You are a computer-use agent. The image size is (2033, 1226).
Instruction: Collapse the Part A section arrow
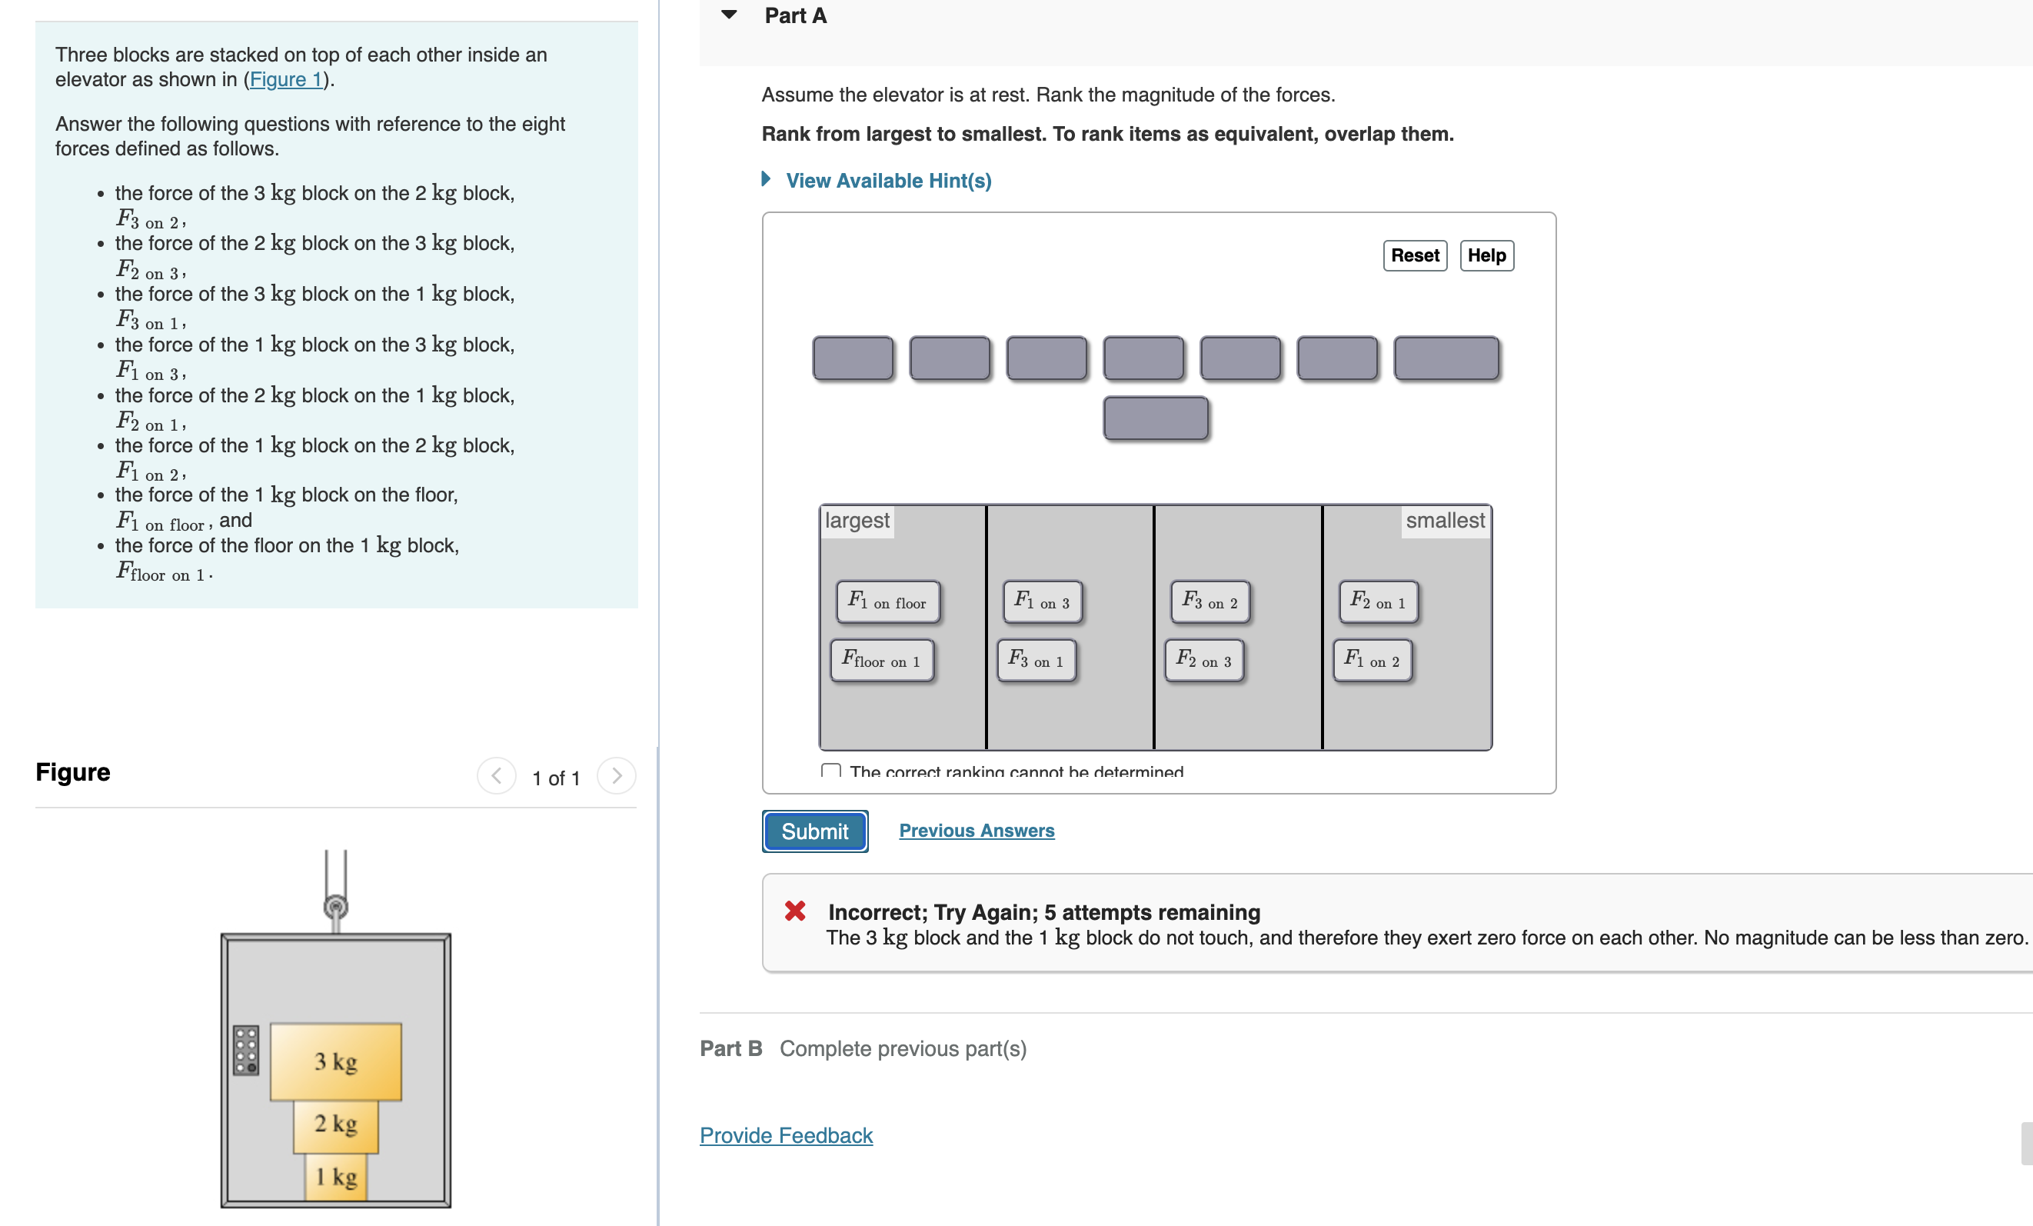pos(729,15)
